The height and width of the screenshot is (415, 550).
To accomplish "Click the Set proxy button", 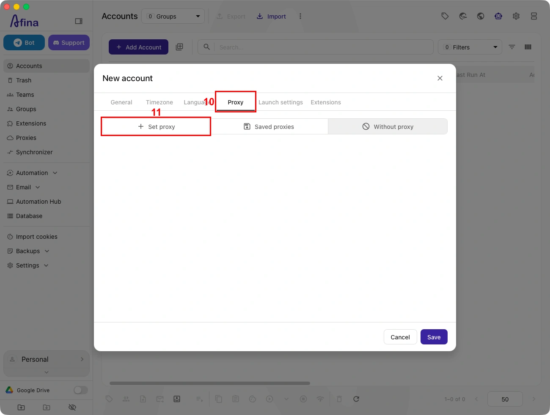I will 156,126.
